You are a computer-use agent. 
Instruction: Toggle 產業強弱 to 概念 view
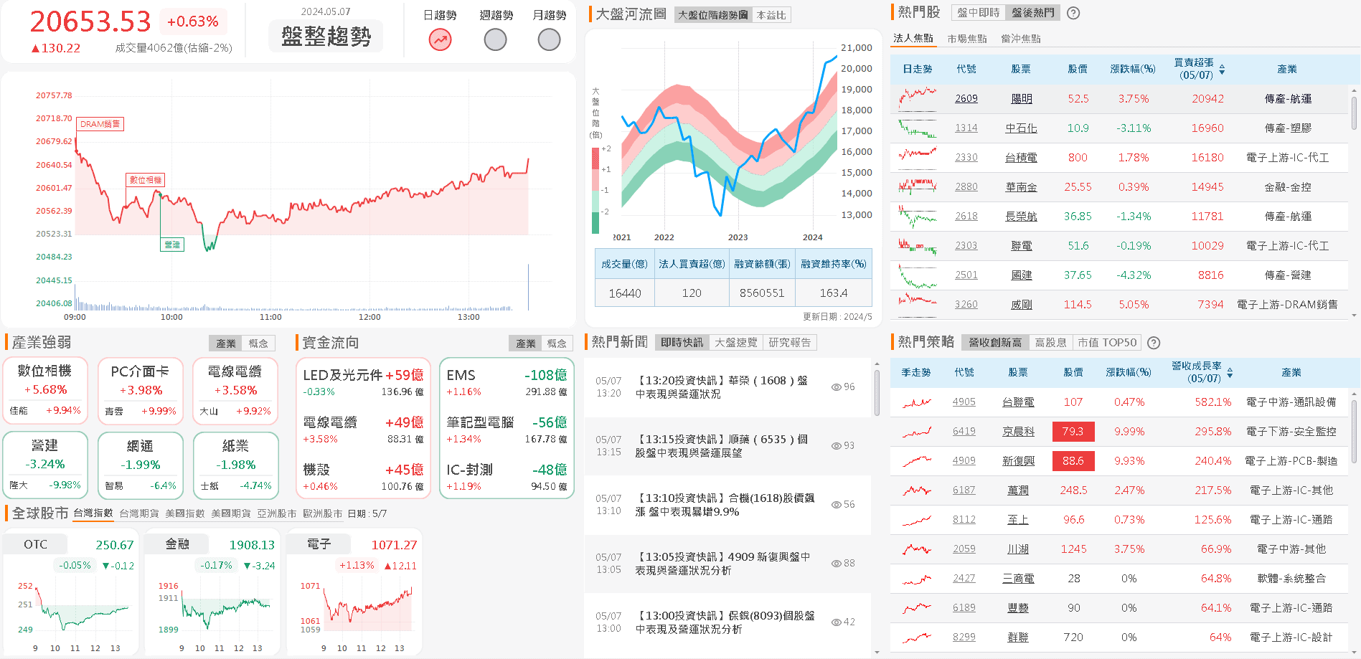(258, 343)
